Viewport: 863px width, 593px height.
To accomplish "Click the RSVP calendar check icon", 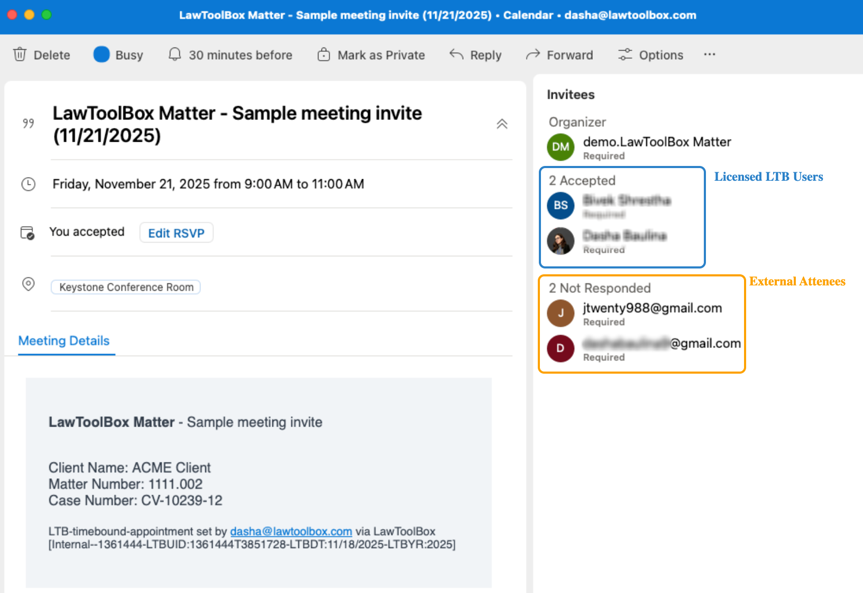I will (27, 233).
